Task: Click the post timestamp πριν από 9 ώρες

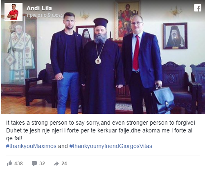Action: pos(45,15)
